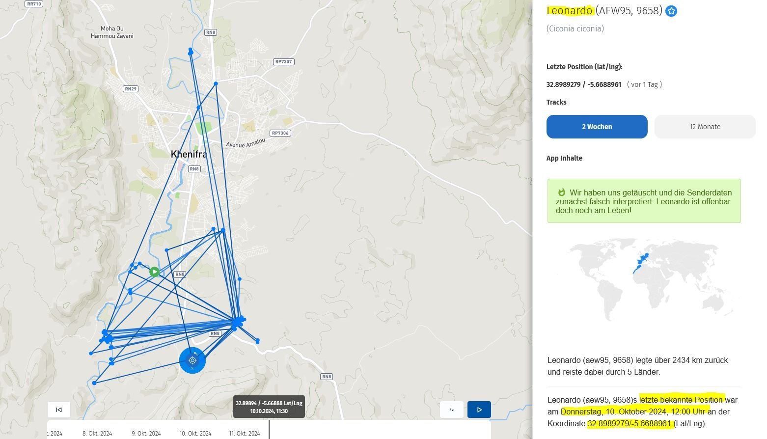
Task: Click the RN29 road shield
Action: (131, 89)
